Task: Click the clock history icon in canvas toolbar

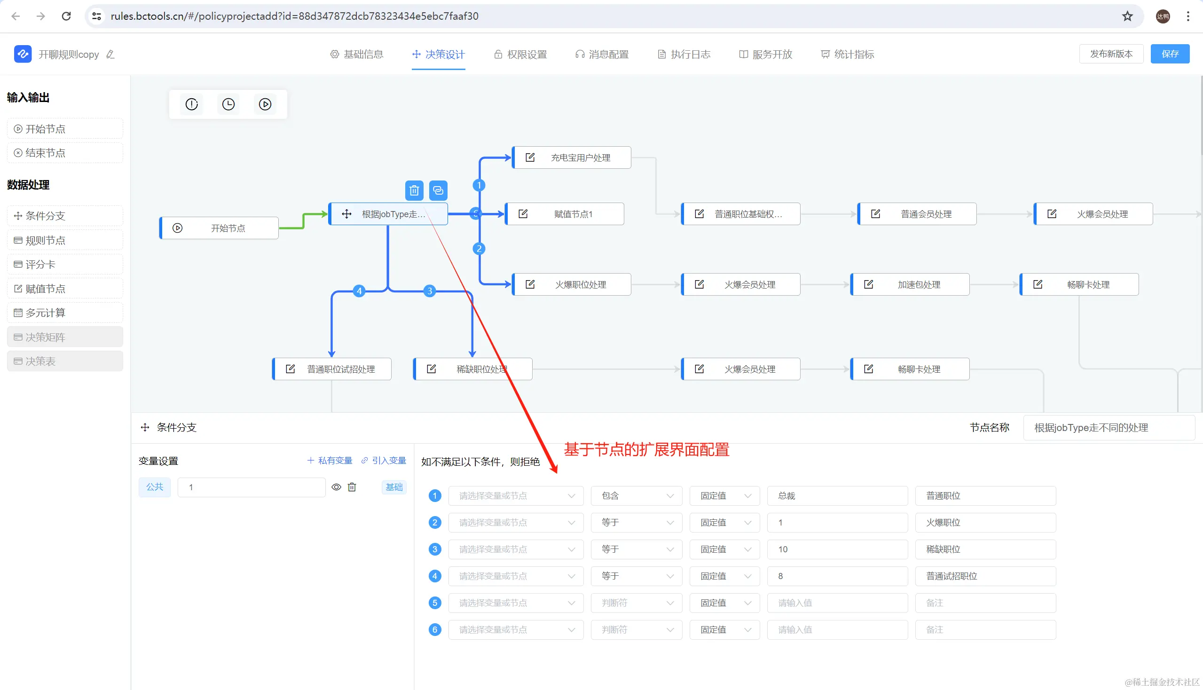Action: [x=228, y=104]
